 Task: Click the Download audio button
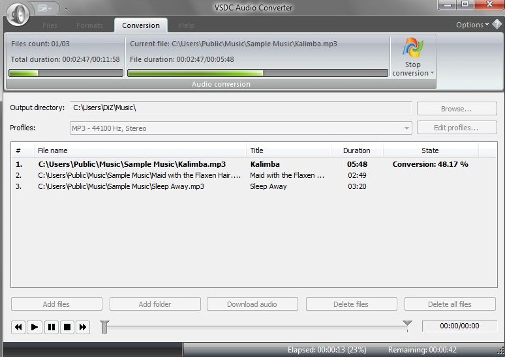click(x=252, y=304)
